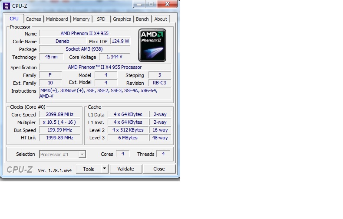Click the Ext. Family value '10'
This screenshot has width=343, height=219.
pos(50,83)
